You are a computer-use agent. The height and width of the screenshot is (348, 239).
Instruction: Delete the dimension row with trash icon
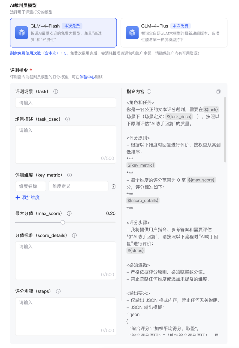[x=114, y=186]
